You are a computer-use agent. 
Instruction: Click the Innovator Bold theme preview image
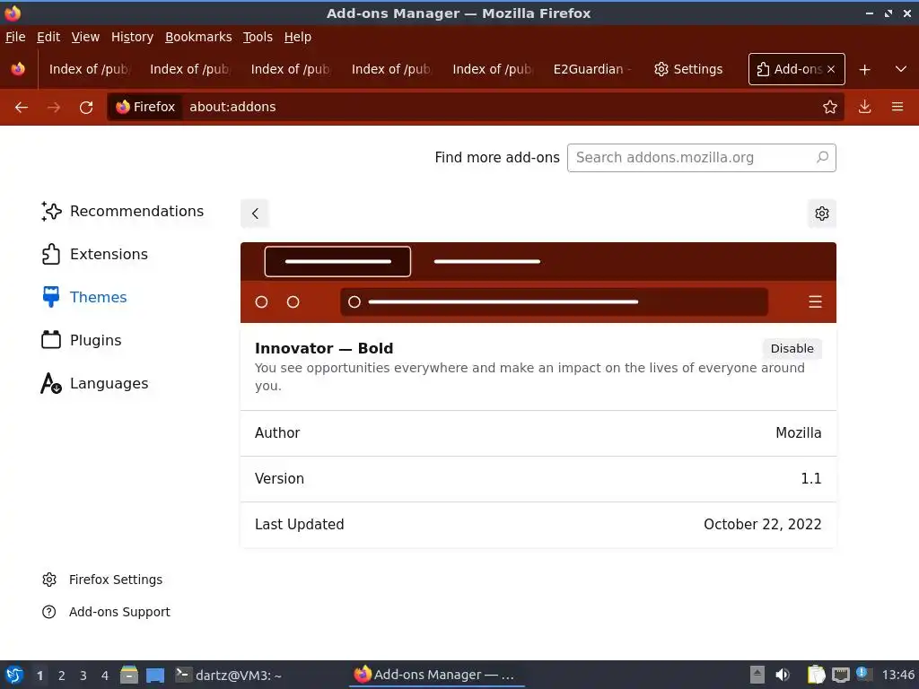point(538,283)
